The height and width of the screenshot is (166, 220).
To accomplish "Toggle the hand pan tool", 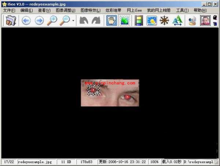I will click(111, 21).
